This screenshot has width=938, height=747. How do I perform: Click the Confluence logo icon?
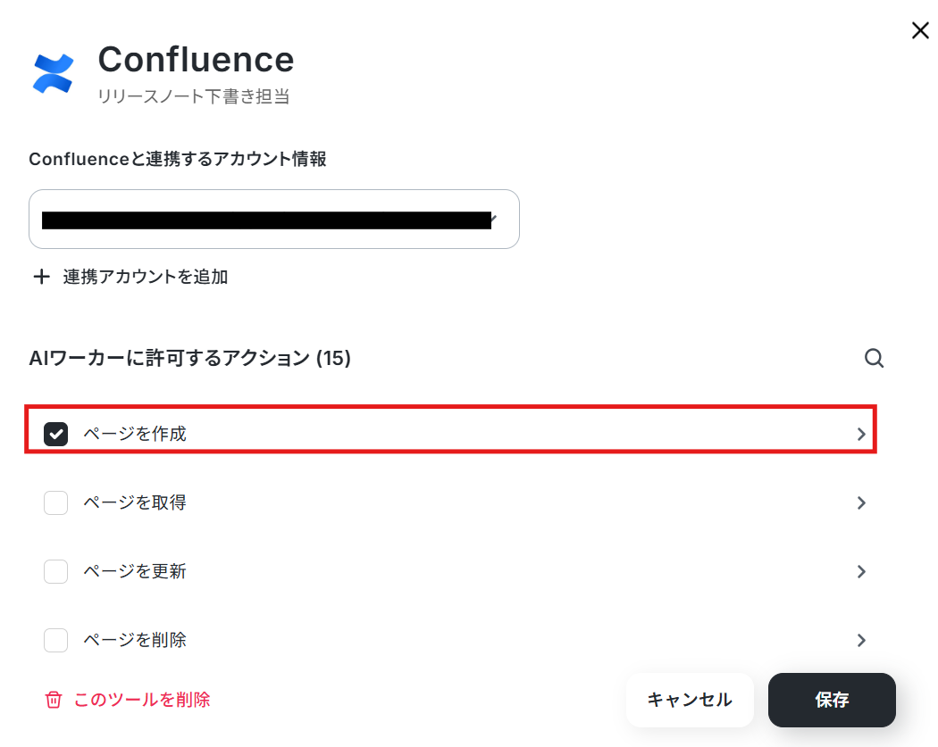pyautogui.click(x=54, y=73)
